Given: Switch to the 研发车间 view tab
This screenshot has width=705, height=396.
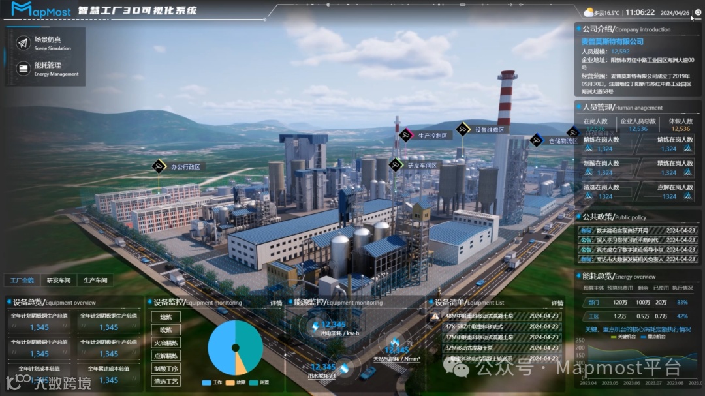Looking at the screenshot, I should pyautogui.click(x=59, y=281).
